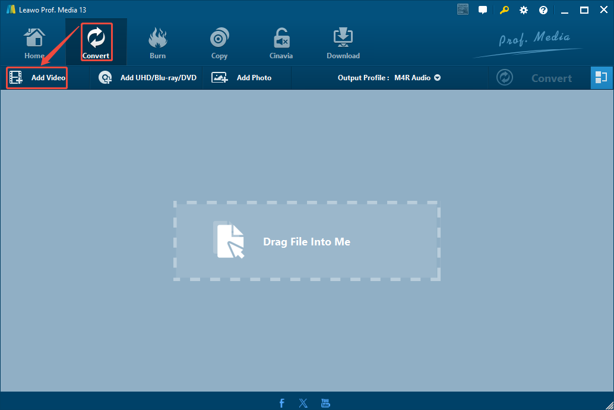The image size is (614, 410).
Task: Select the Burn module icon
Action: click(x=157, y=37)
